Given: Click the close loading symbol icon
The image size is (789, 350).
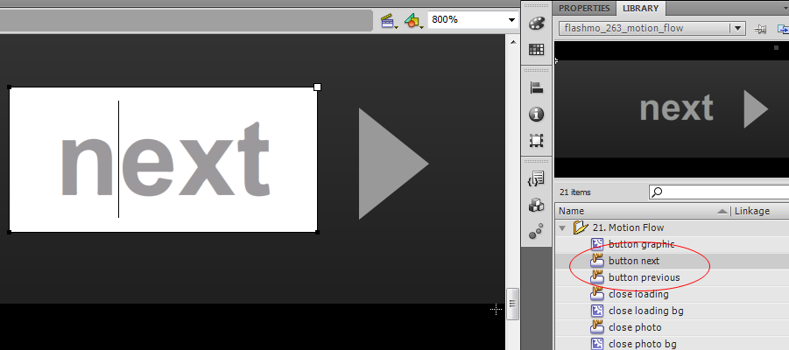Looking at the screenshot, I should click(596, 294).
